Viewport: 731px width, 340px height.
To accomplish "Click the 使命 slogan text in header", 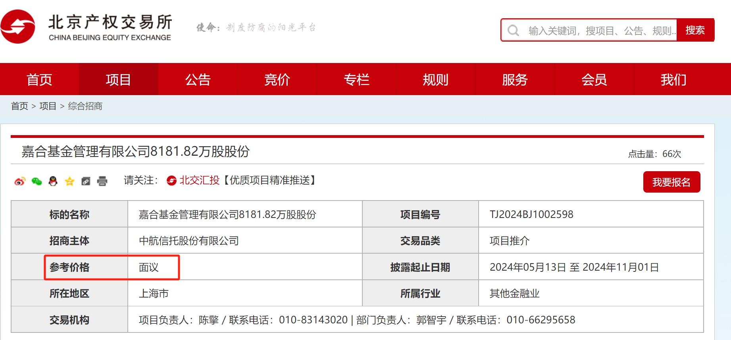I will pos(256,27).
